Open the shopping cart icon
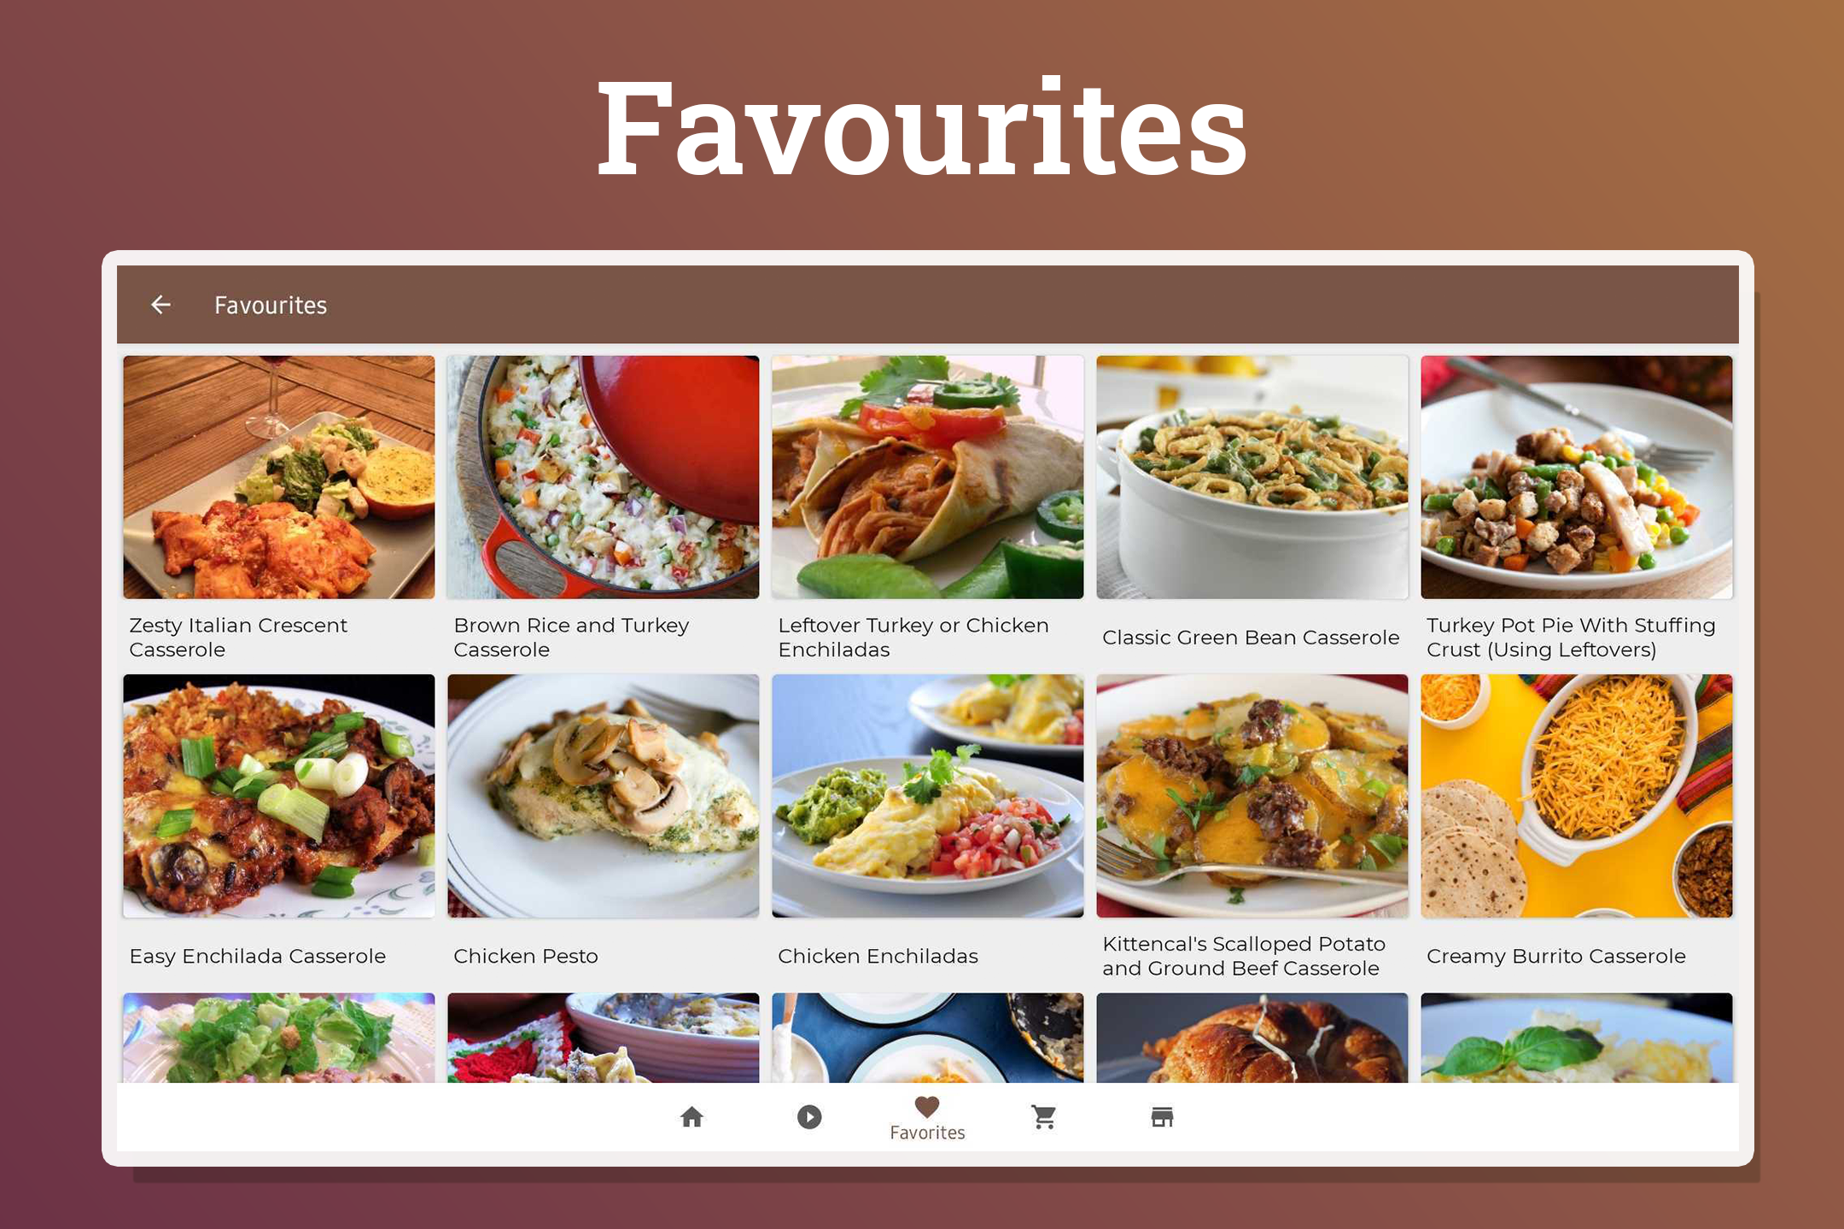The width and height of the screenshot is (1844, 1229). pyautogui.click(x=1044, y=1116)
